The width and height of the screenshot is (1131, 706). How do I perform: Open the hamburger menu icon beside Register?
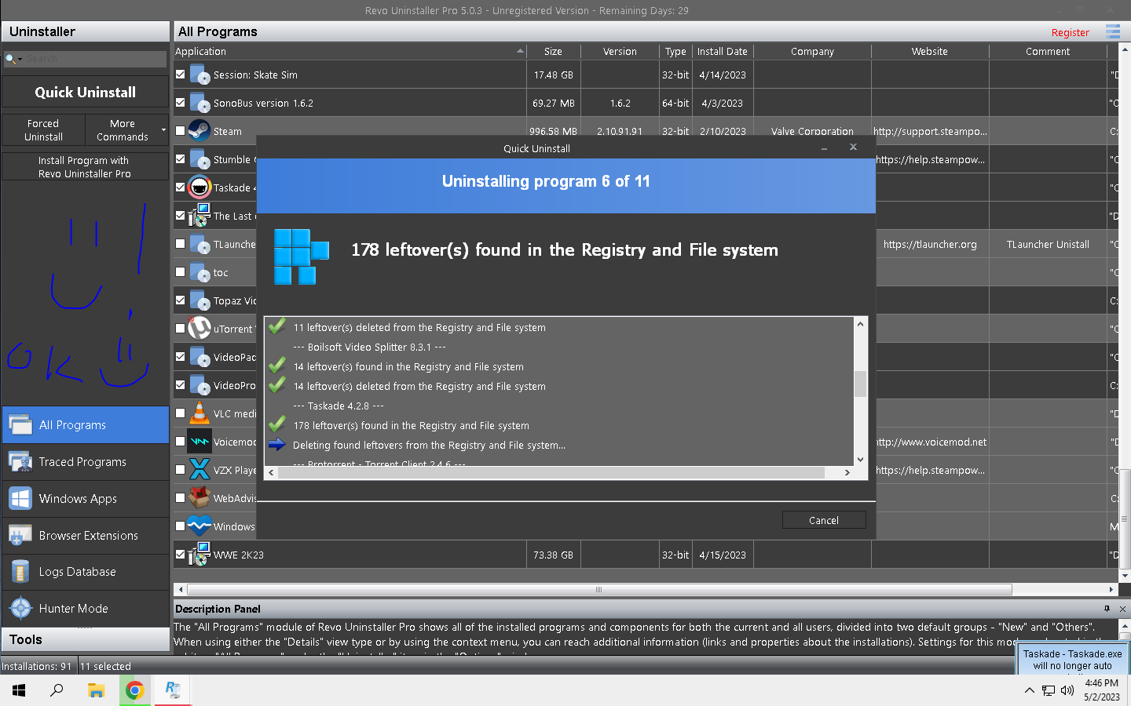[1113, 31]
